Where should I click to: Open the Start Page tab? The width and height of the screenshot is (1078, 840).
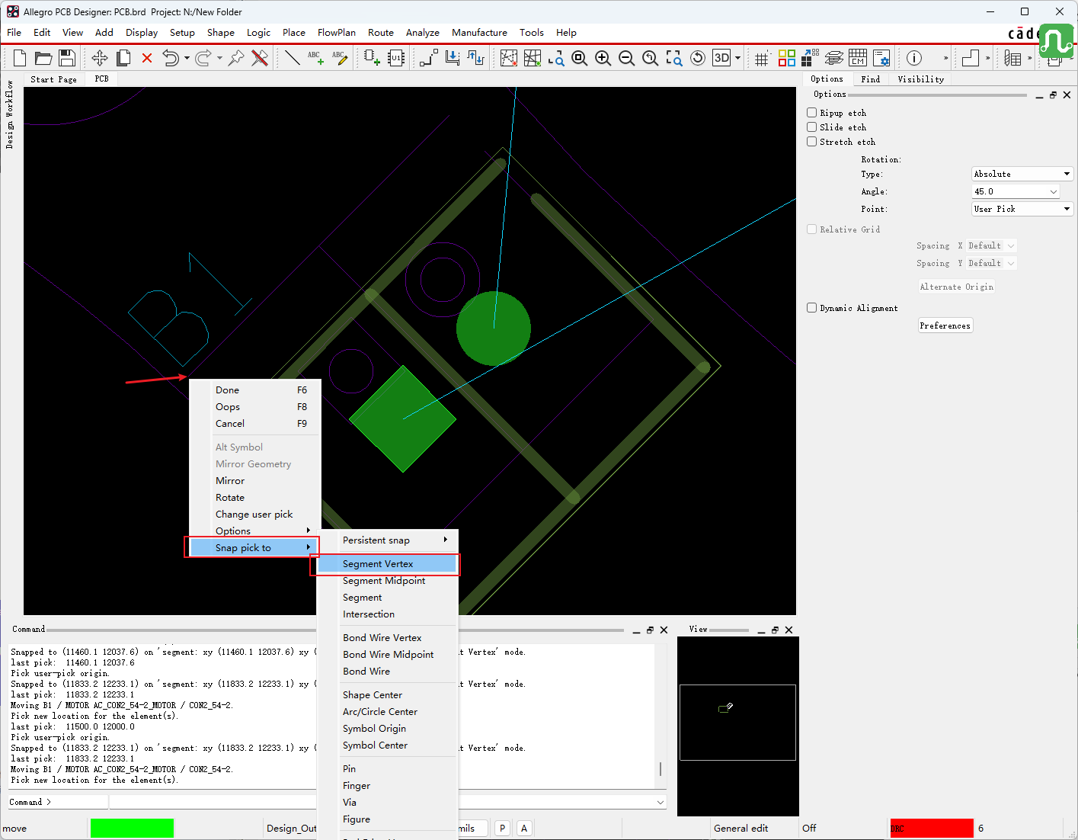coord(53,79)
